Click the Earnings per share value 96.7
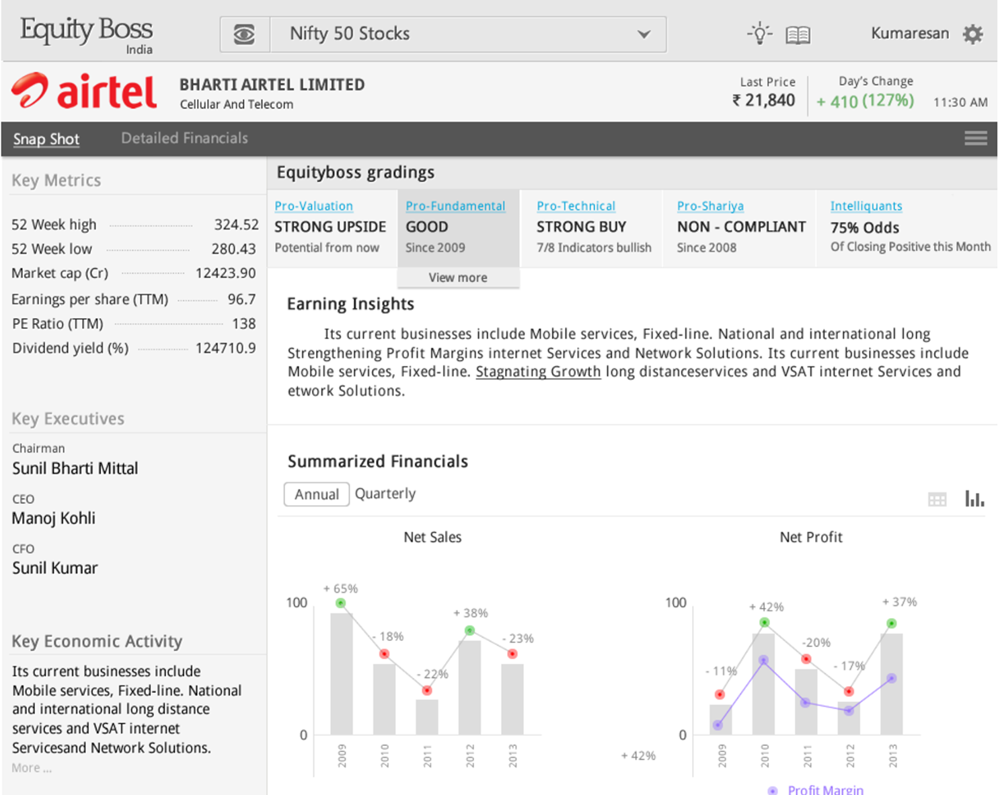1000x795 pixels. (x=241, y=299)
